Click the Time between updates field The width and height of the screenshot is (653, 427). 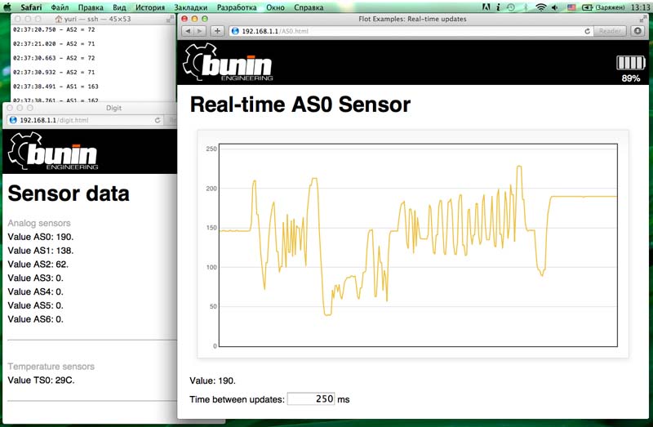click(311, 398)
